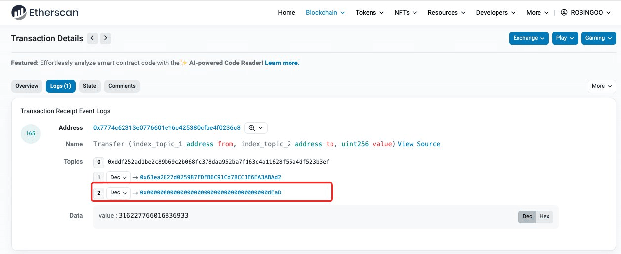The width and height of the screenshot is (621, 254).
Task: Switch data value to Hex format
Action: click(x=544, y=217)
